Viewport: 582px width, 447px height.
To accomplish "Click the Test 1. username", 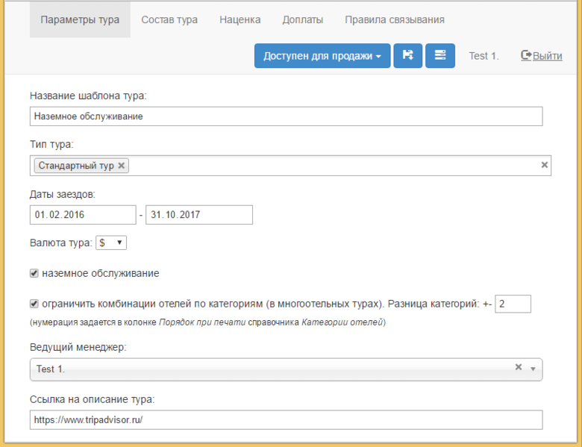I will [x=484, y=56].
